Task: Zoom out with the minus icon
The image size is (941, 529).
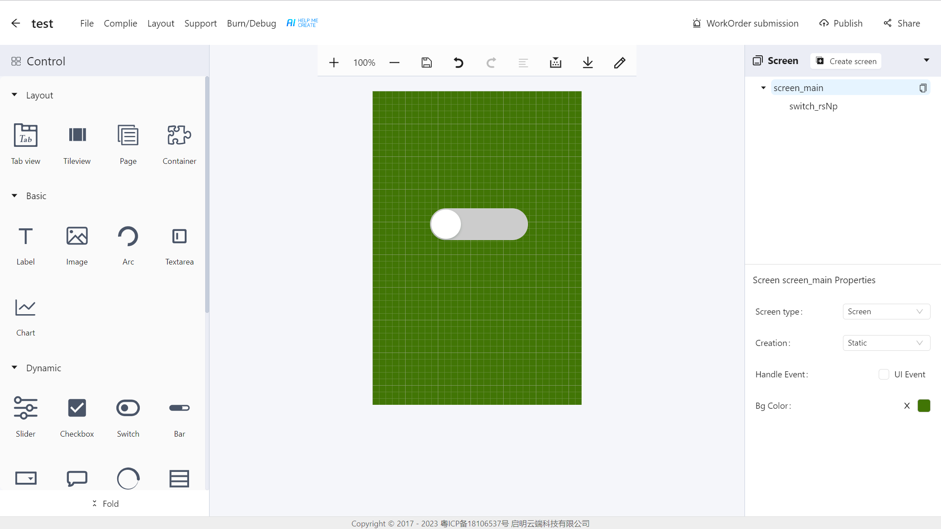Action: point(394,63)
